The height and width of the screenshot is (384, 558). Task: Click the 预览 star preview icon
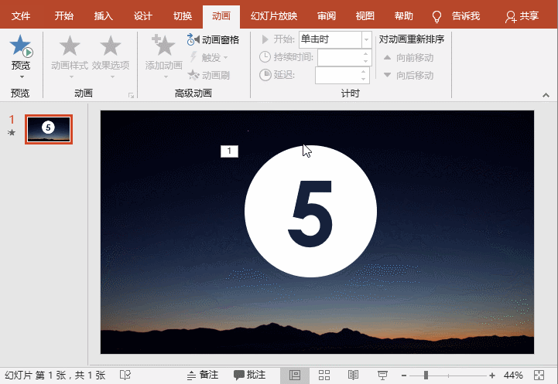pos(21,47)
